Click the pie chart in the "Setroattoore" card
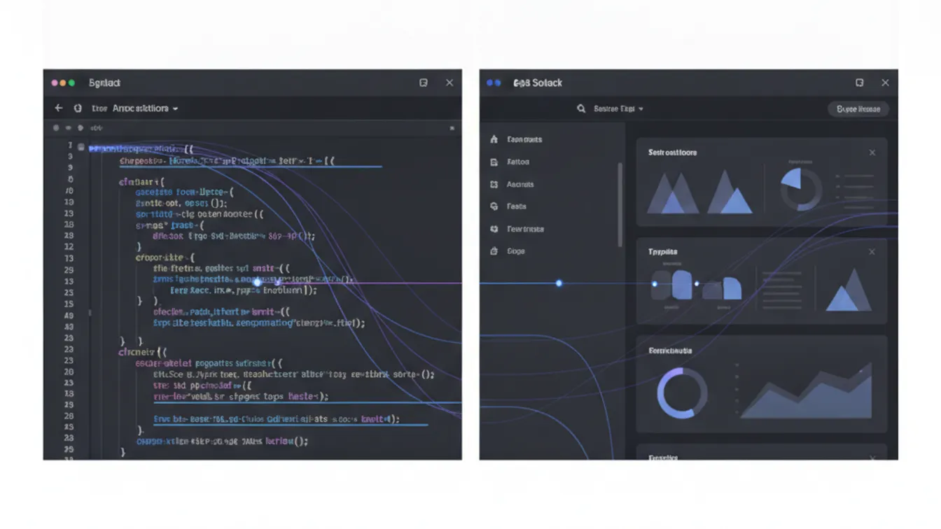 tap(801, 189)
